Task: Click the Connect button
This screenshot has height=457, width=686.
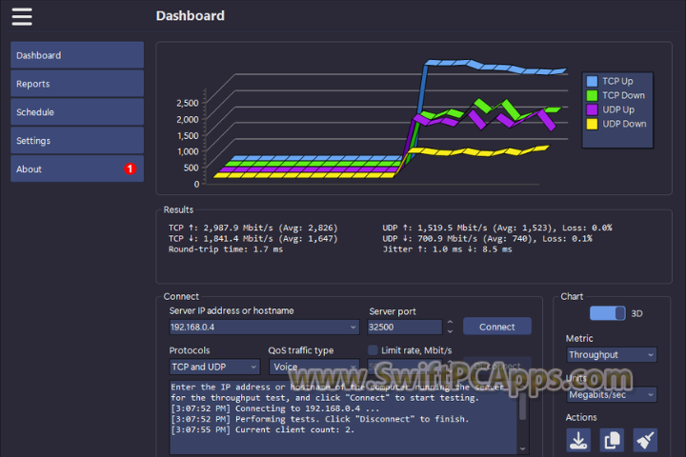Action: [497, 327]
